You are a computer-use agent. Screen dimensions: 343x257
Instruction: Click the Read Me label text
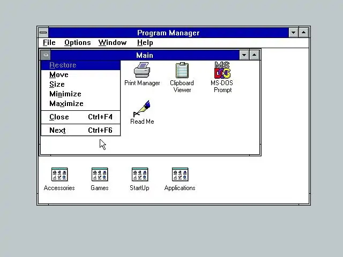(x=142, y=122)
